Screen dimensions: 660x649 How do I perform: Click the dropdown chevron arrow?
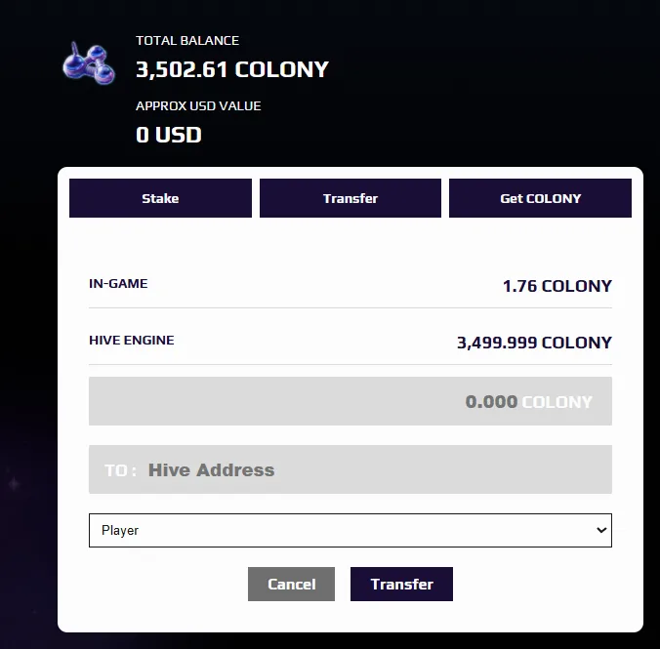pos(601,530)
